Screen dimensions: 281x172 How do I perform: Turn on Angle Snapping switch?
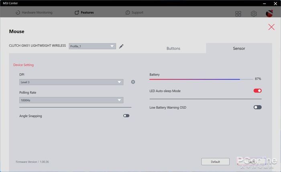126,116
